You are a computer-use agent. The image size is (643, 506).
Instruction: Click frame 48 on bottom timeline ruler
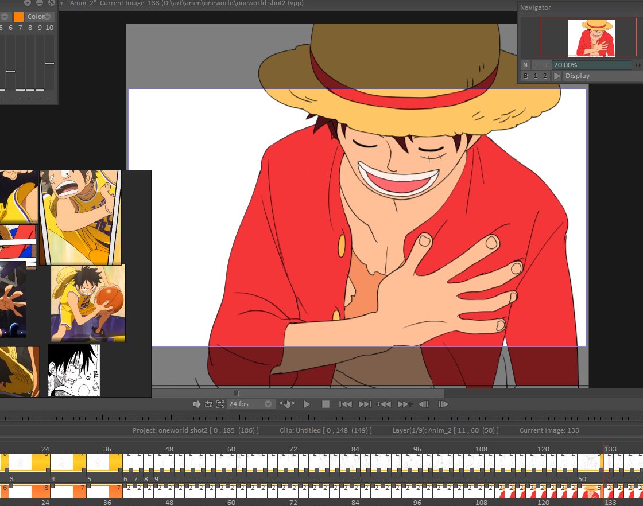169,503
